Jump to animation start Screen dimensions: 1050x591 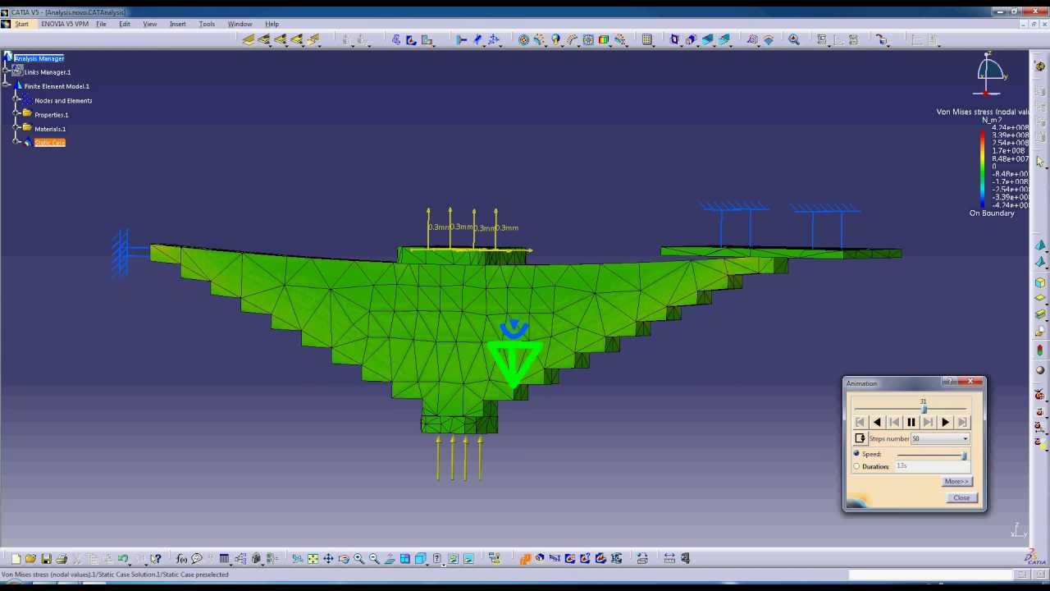(860, 422)
